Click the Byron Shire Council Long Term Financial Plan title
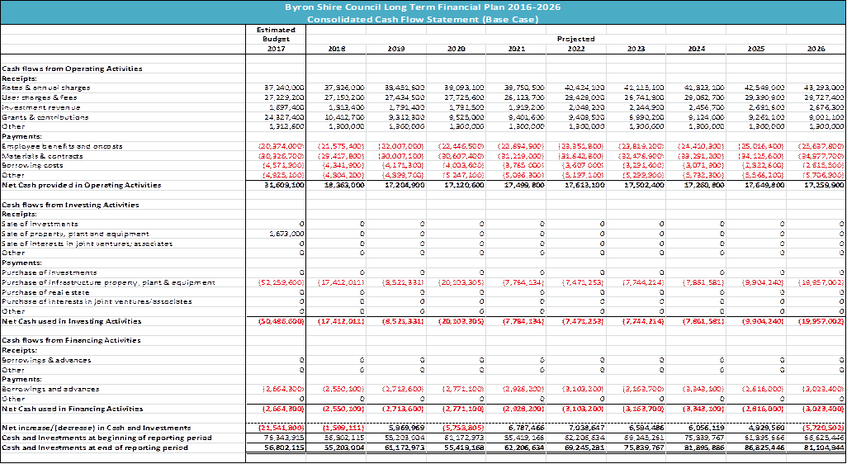The width and height of the screenshot is (847, 464). [x=423, y=7]
